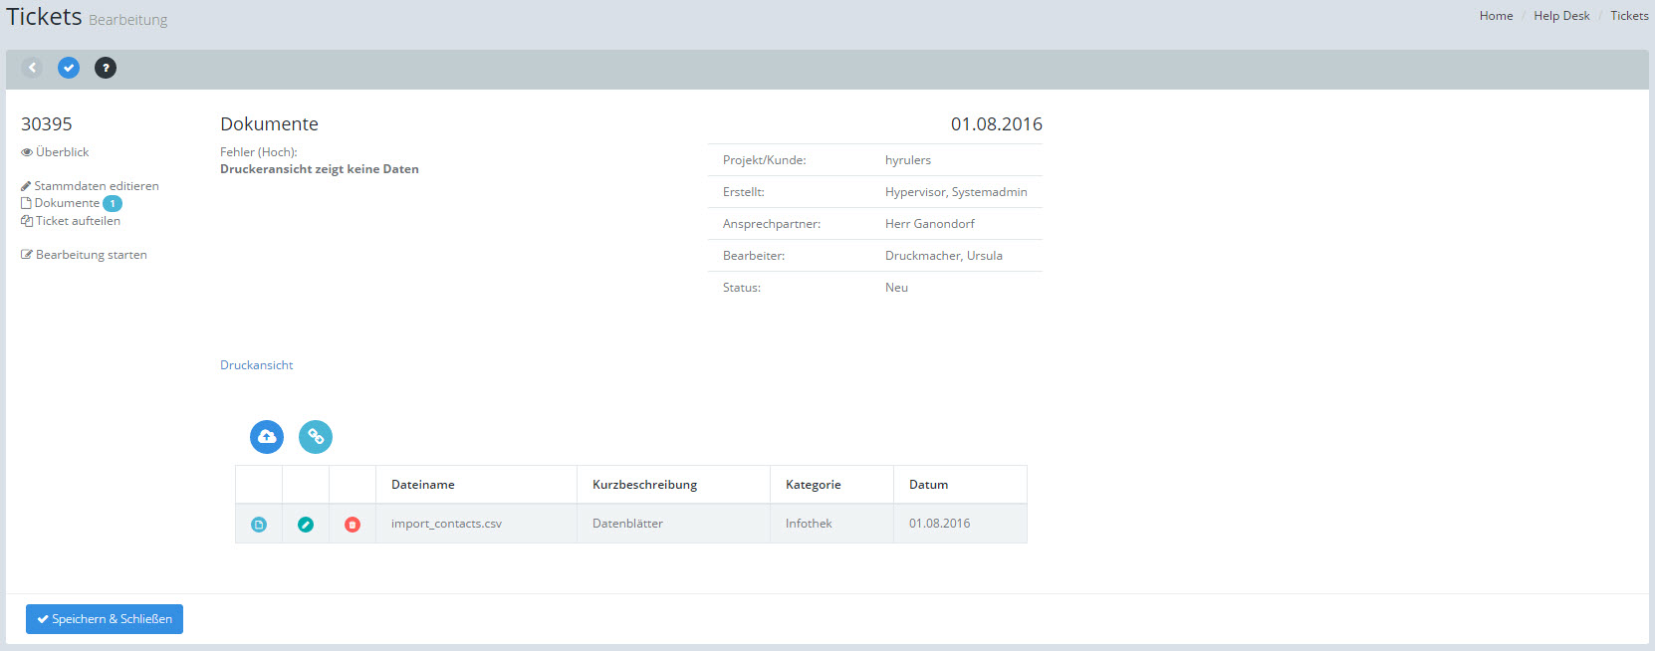Image resolution: width=1655 pixels, height=651 pixels.
Task: Navigate to Help Desk breadcrumb
Action: click(x=1561, y=16)
